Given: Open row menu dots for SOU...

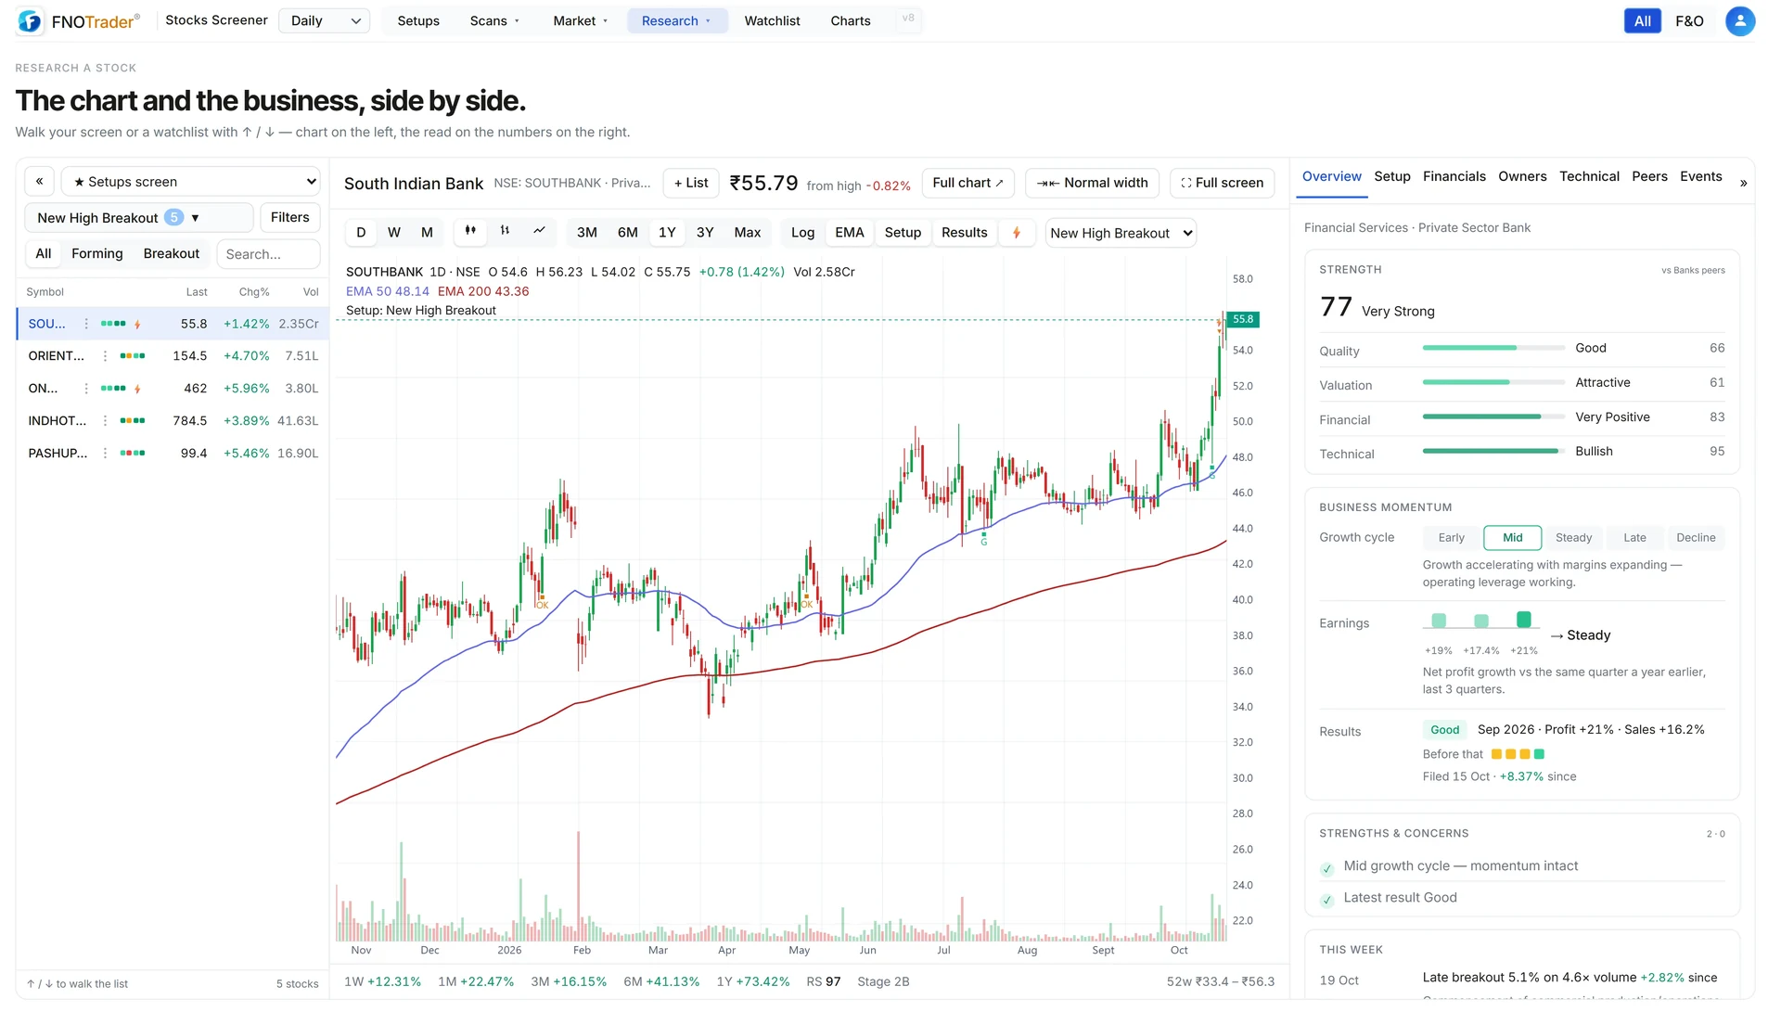Looking at the screenshot, I should point(86,324).
